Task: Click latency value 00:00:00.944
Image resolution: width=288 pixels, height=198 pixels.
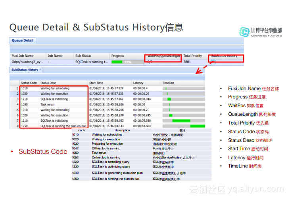Action: [142, 99]
